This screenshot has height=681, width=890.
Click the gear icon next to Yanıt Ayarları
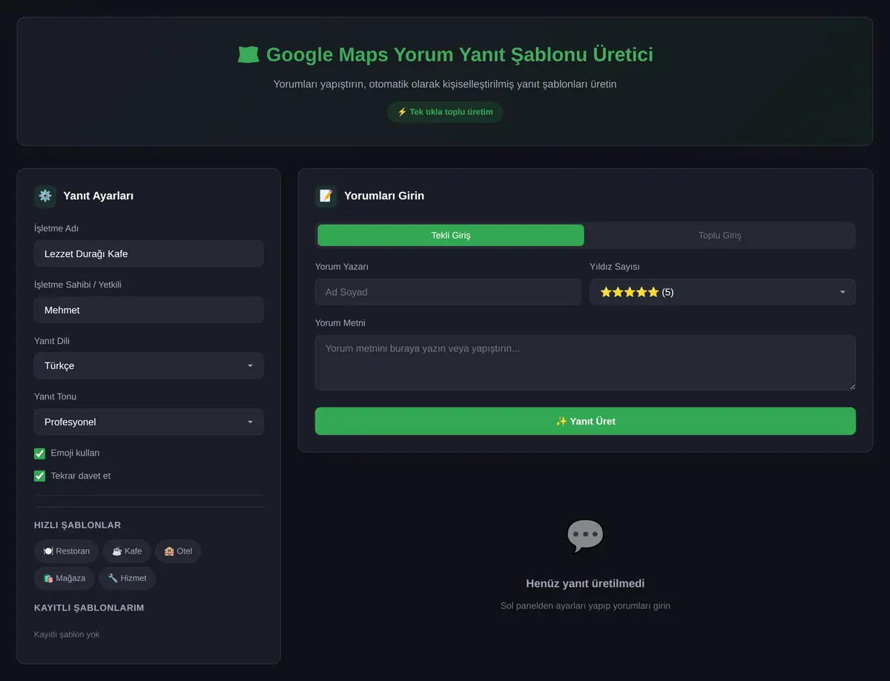(45, 196)
